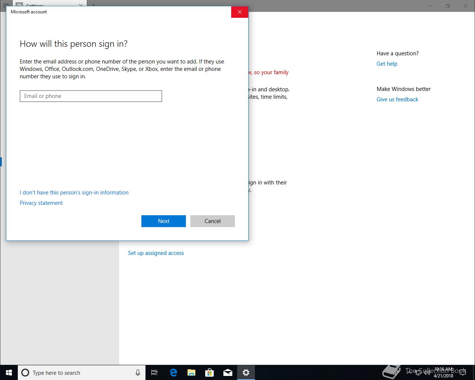
Task: Launch Microsoft Edge from the taskbar
Action: (173, 373)
